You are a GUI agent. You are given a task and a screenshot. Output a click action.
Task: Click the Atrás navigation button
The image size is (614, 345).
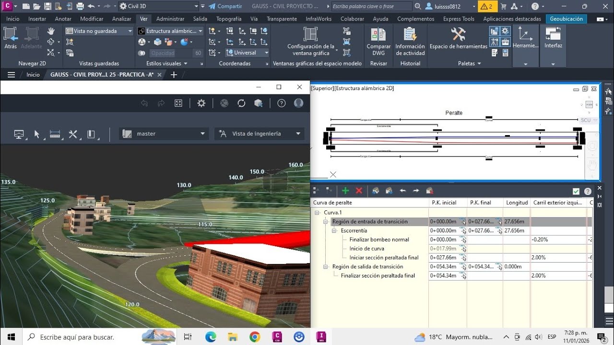pos(11,38)
